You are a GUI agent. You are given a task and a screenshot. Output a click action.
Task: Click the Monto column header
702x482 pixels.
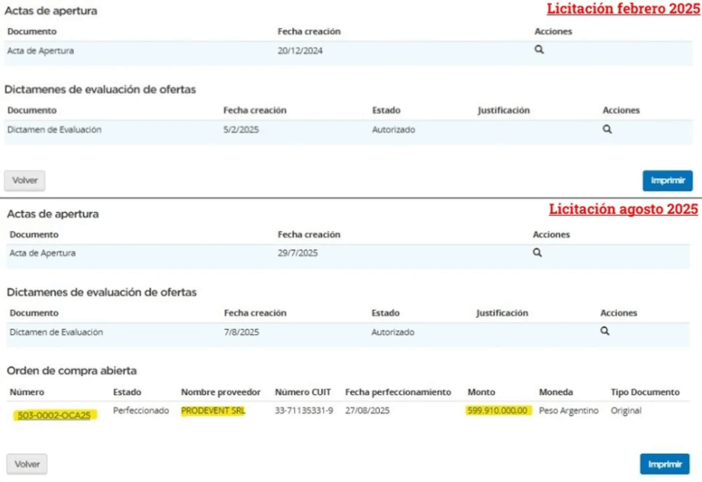point(481,392)
